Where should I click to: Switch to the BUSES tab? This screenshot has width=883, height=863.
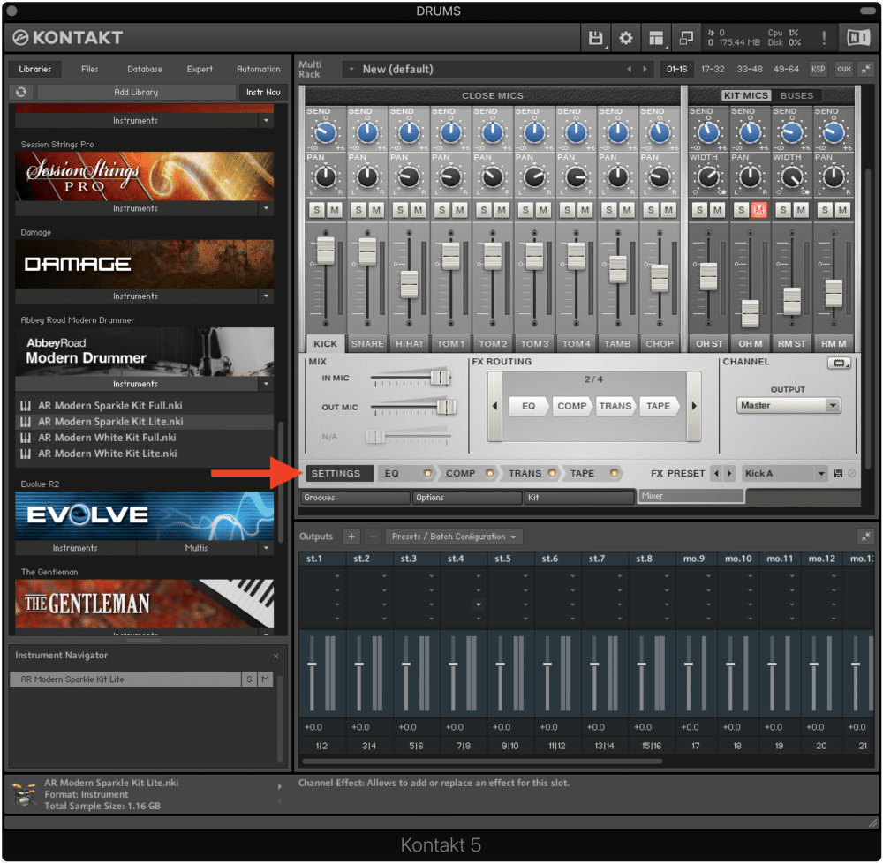pyautogui.click(x=796, y=95)
